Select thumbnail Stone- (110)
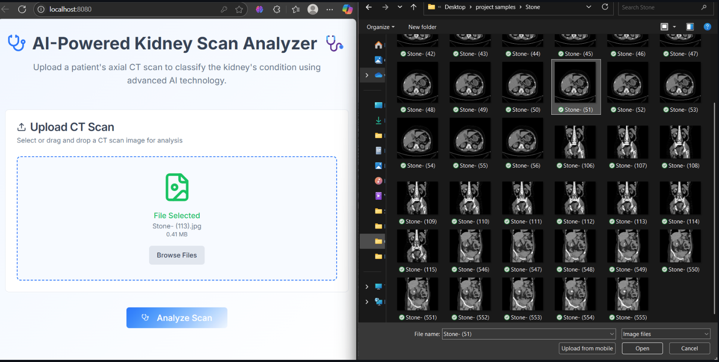 (x=470, y=203)
